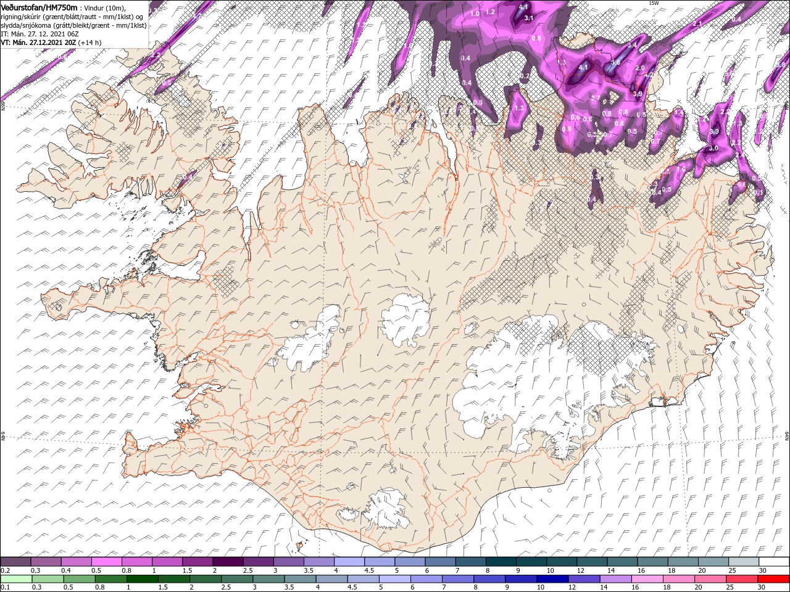This screenshot has width=790, height=592.
Task: Select the 3 swatch in snow scale
Action: (288, 561)
